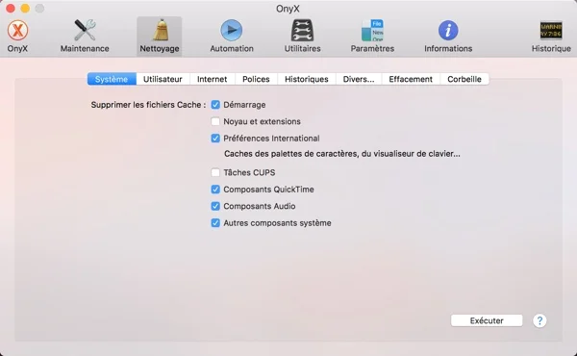Switch to the Corbeille tab
The width and height of the screenshot is (577, 356).
click(464, 79)
